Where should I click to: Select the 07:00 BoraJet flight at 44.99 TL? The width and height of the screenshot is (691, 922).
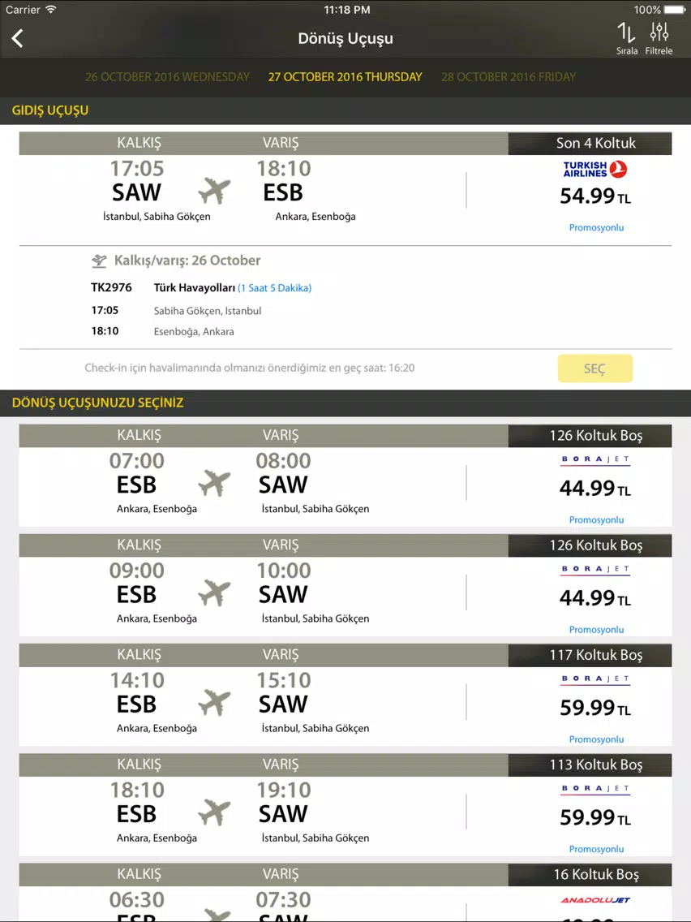click(345, 476)
